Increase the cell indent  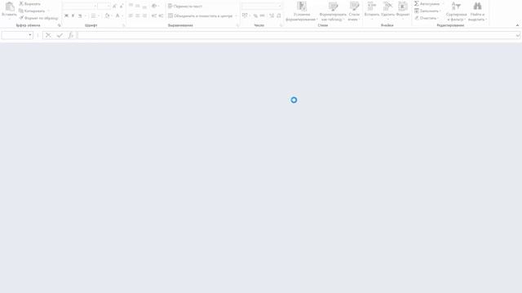(x=161, y=15)
